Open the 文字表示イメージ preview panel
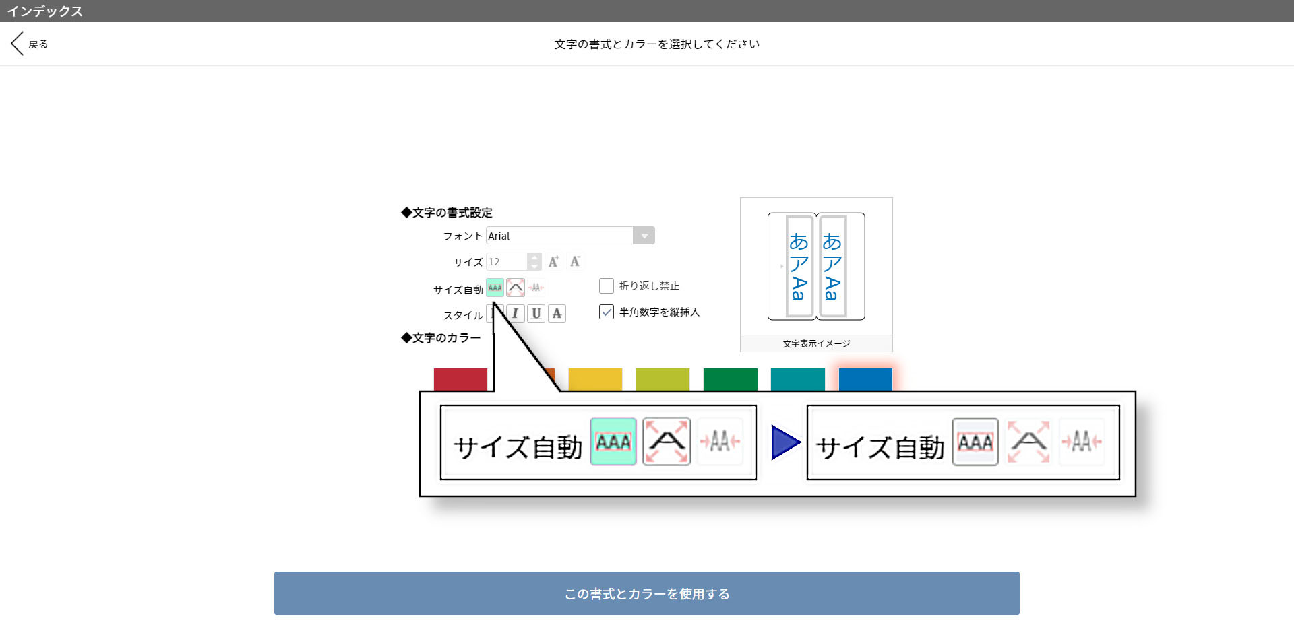Image resolution: width=1294 pixels, height=631 pixels. click(x=815, y=343)
